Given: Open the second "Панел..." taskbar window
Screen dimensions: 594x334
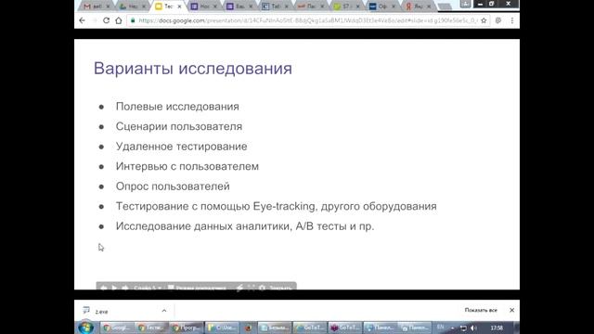Looking at the screenshot, I should point(414,328).
